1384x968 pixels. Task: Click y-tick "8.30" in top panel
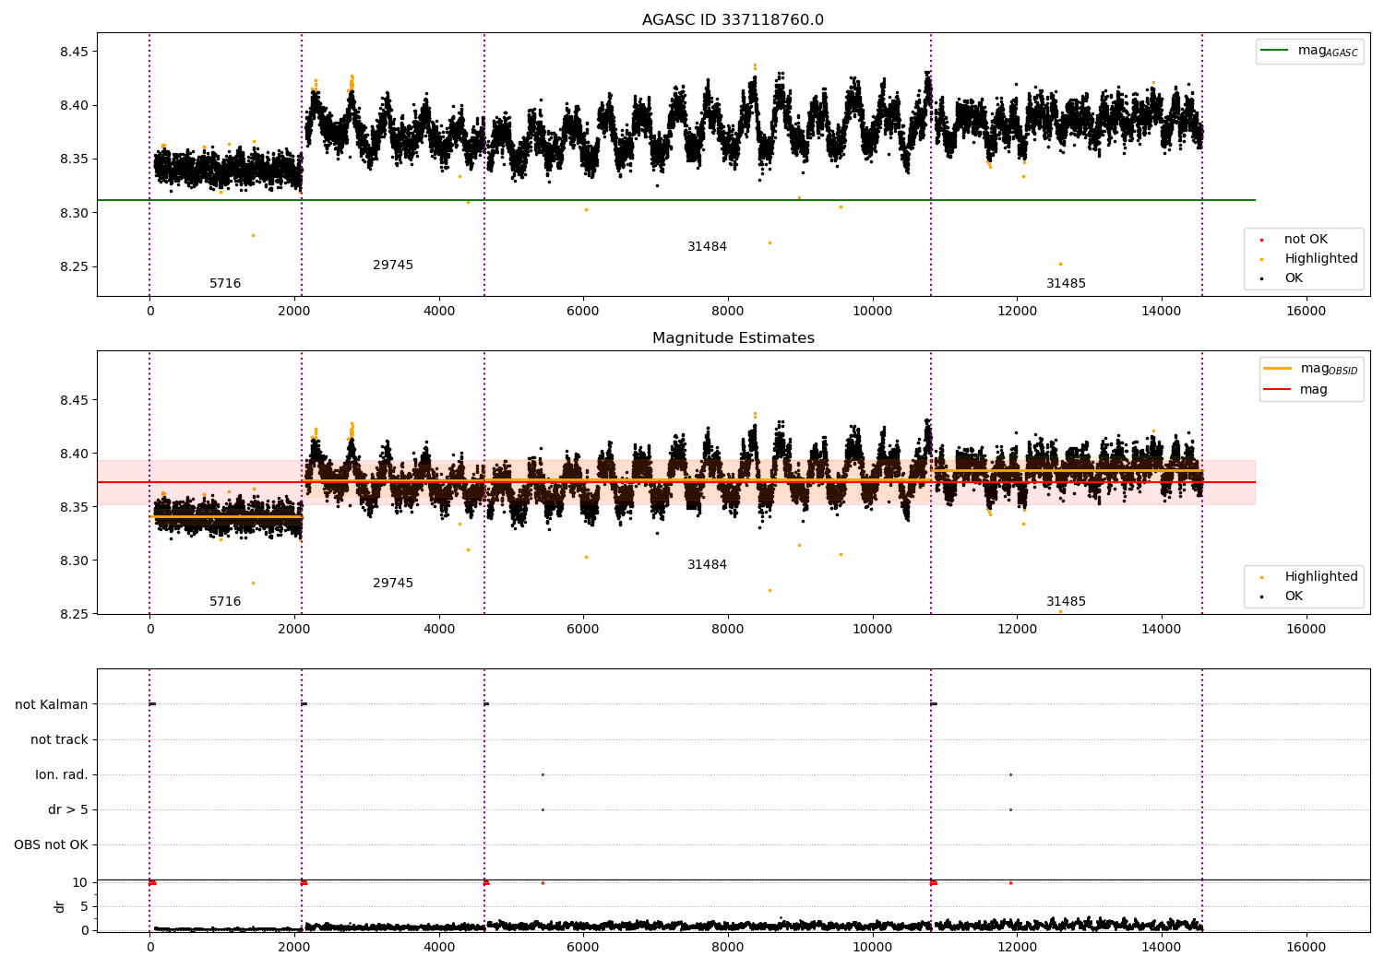pyautogui.click(x=74, y=213)
